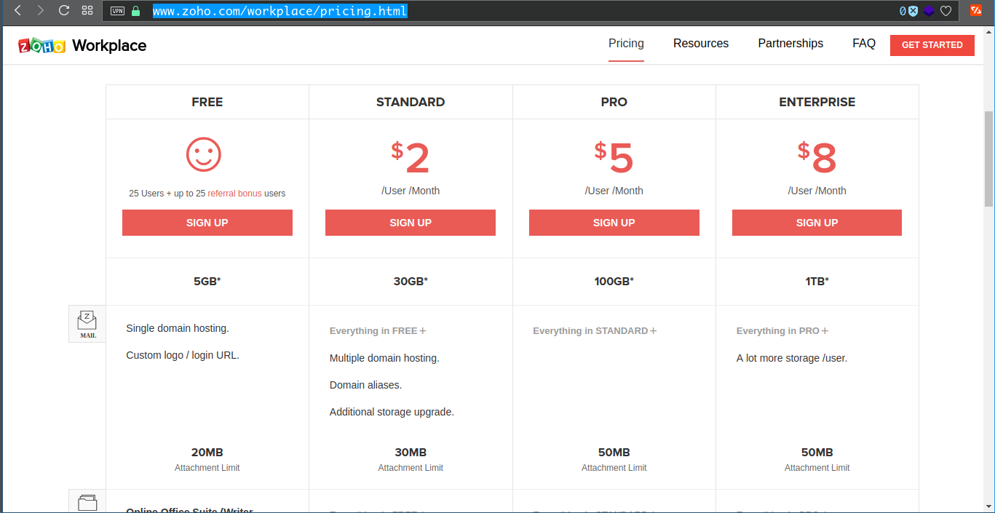The width and height of the screenshot is (995, 513).
Task: Sign up for the ENTERPRISE plan
Action: click(x=817, y=223)
